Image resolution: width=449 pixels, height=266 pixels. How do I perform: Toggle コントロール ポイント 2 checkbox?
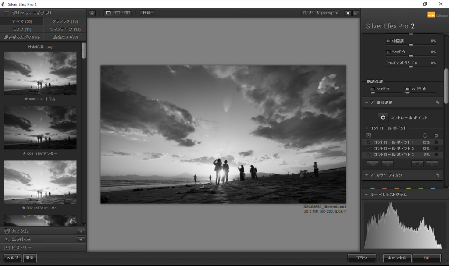click(368, 148)
